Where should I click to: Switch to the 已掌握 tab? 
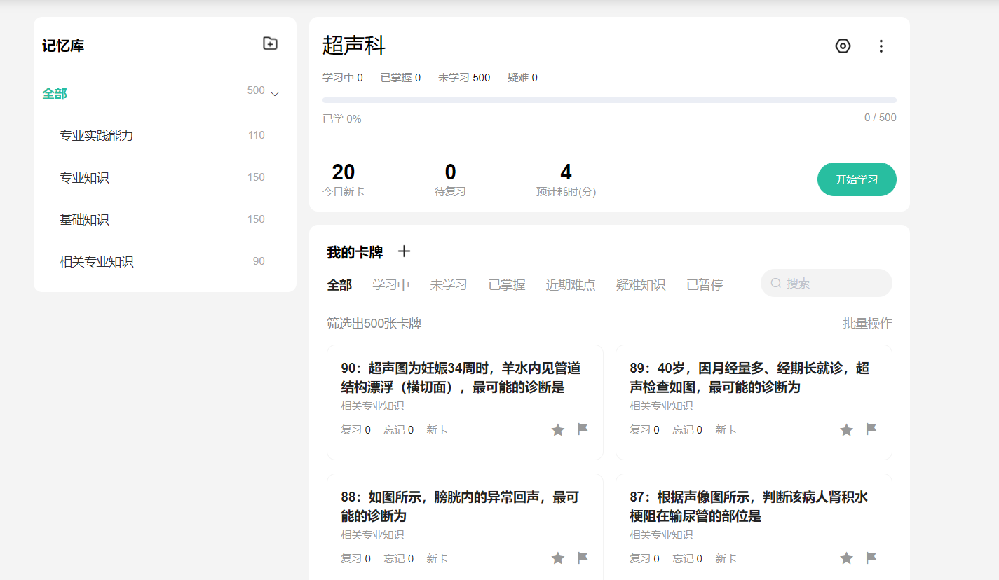[507, 285]
